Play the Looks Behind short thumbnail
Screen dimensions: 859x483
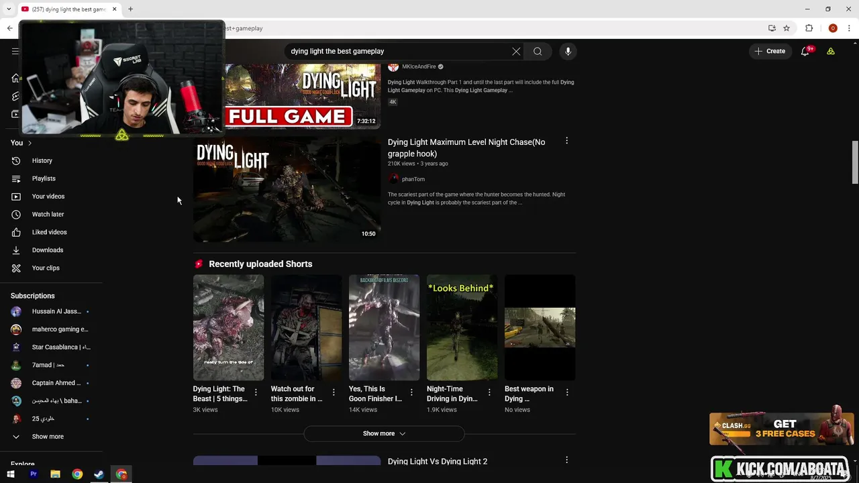pos(462,327)
